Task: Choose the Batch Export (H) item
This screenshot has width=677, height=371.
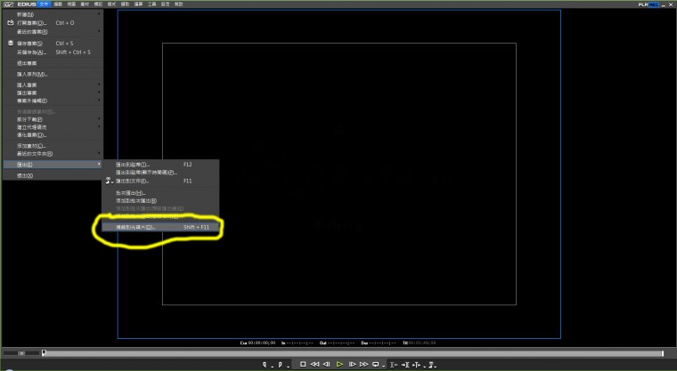Action: tap(160, 193)
